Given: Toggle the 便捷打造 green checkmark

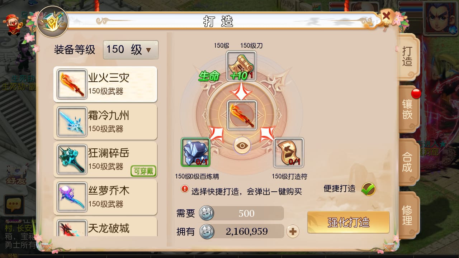Looking at the screenshot, I should point(368,189).
